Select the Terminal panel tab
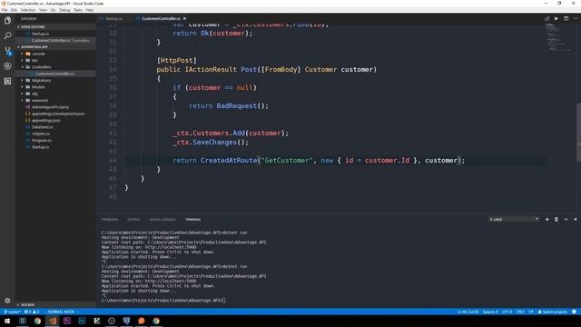 193,220
